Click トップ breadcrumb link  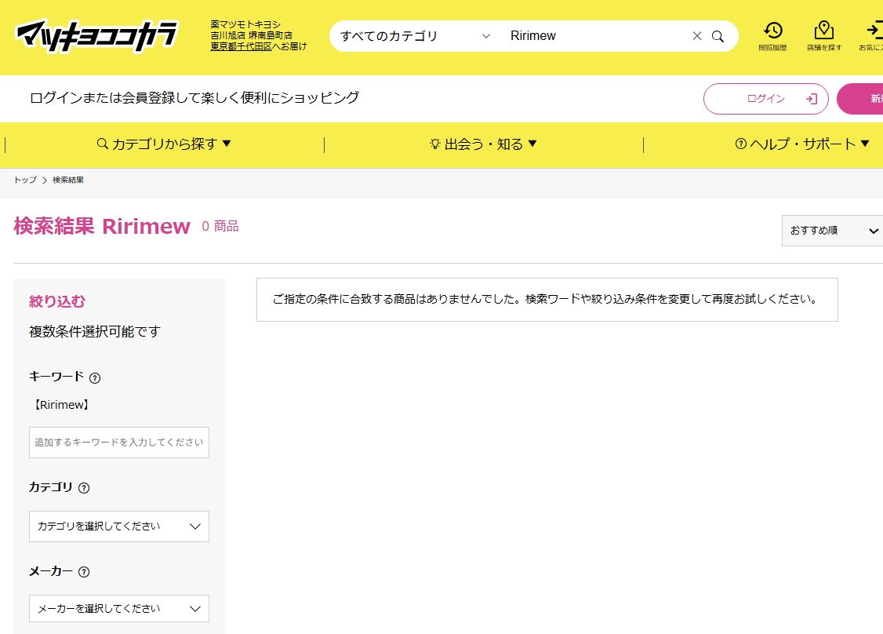point(25,180)
